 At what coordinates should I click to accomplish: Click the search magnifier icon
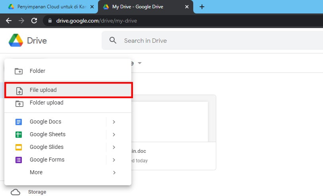[x=113, y=40]
